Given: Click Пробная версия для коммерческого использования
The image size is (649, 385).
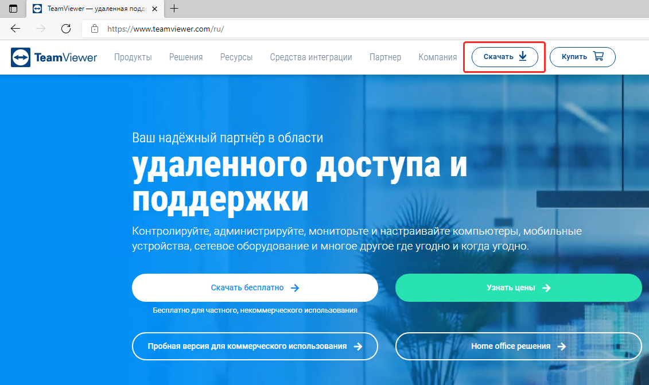Looking at the screenshot, I should pos(255,347).
